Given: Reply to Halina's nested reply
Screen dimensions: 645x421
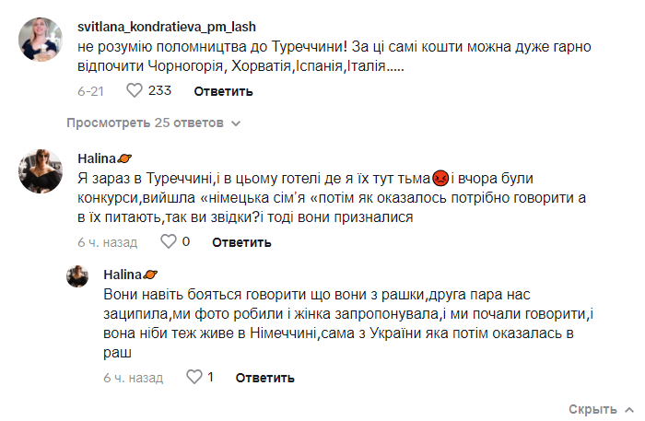Looking at the screenshot, I should click(265, 377).
